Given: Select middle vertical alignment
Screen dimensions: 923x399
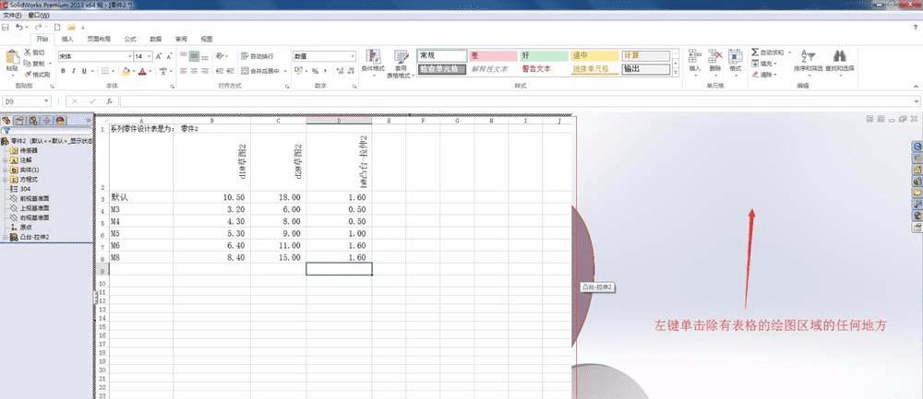Looking at the screenshot, I should tap(194, 56).
